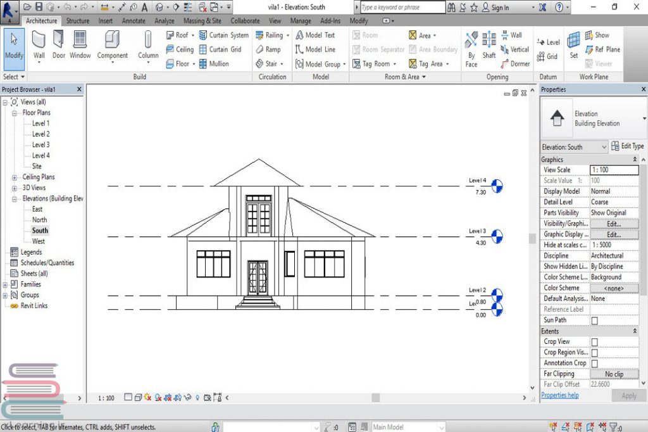Toggle the Crop View checkbox
The image size is (648, 432).
(594, 342)
